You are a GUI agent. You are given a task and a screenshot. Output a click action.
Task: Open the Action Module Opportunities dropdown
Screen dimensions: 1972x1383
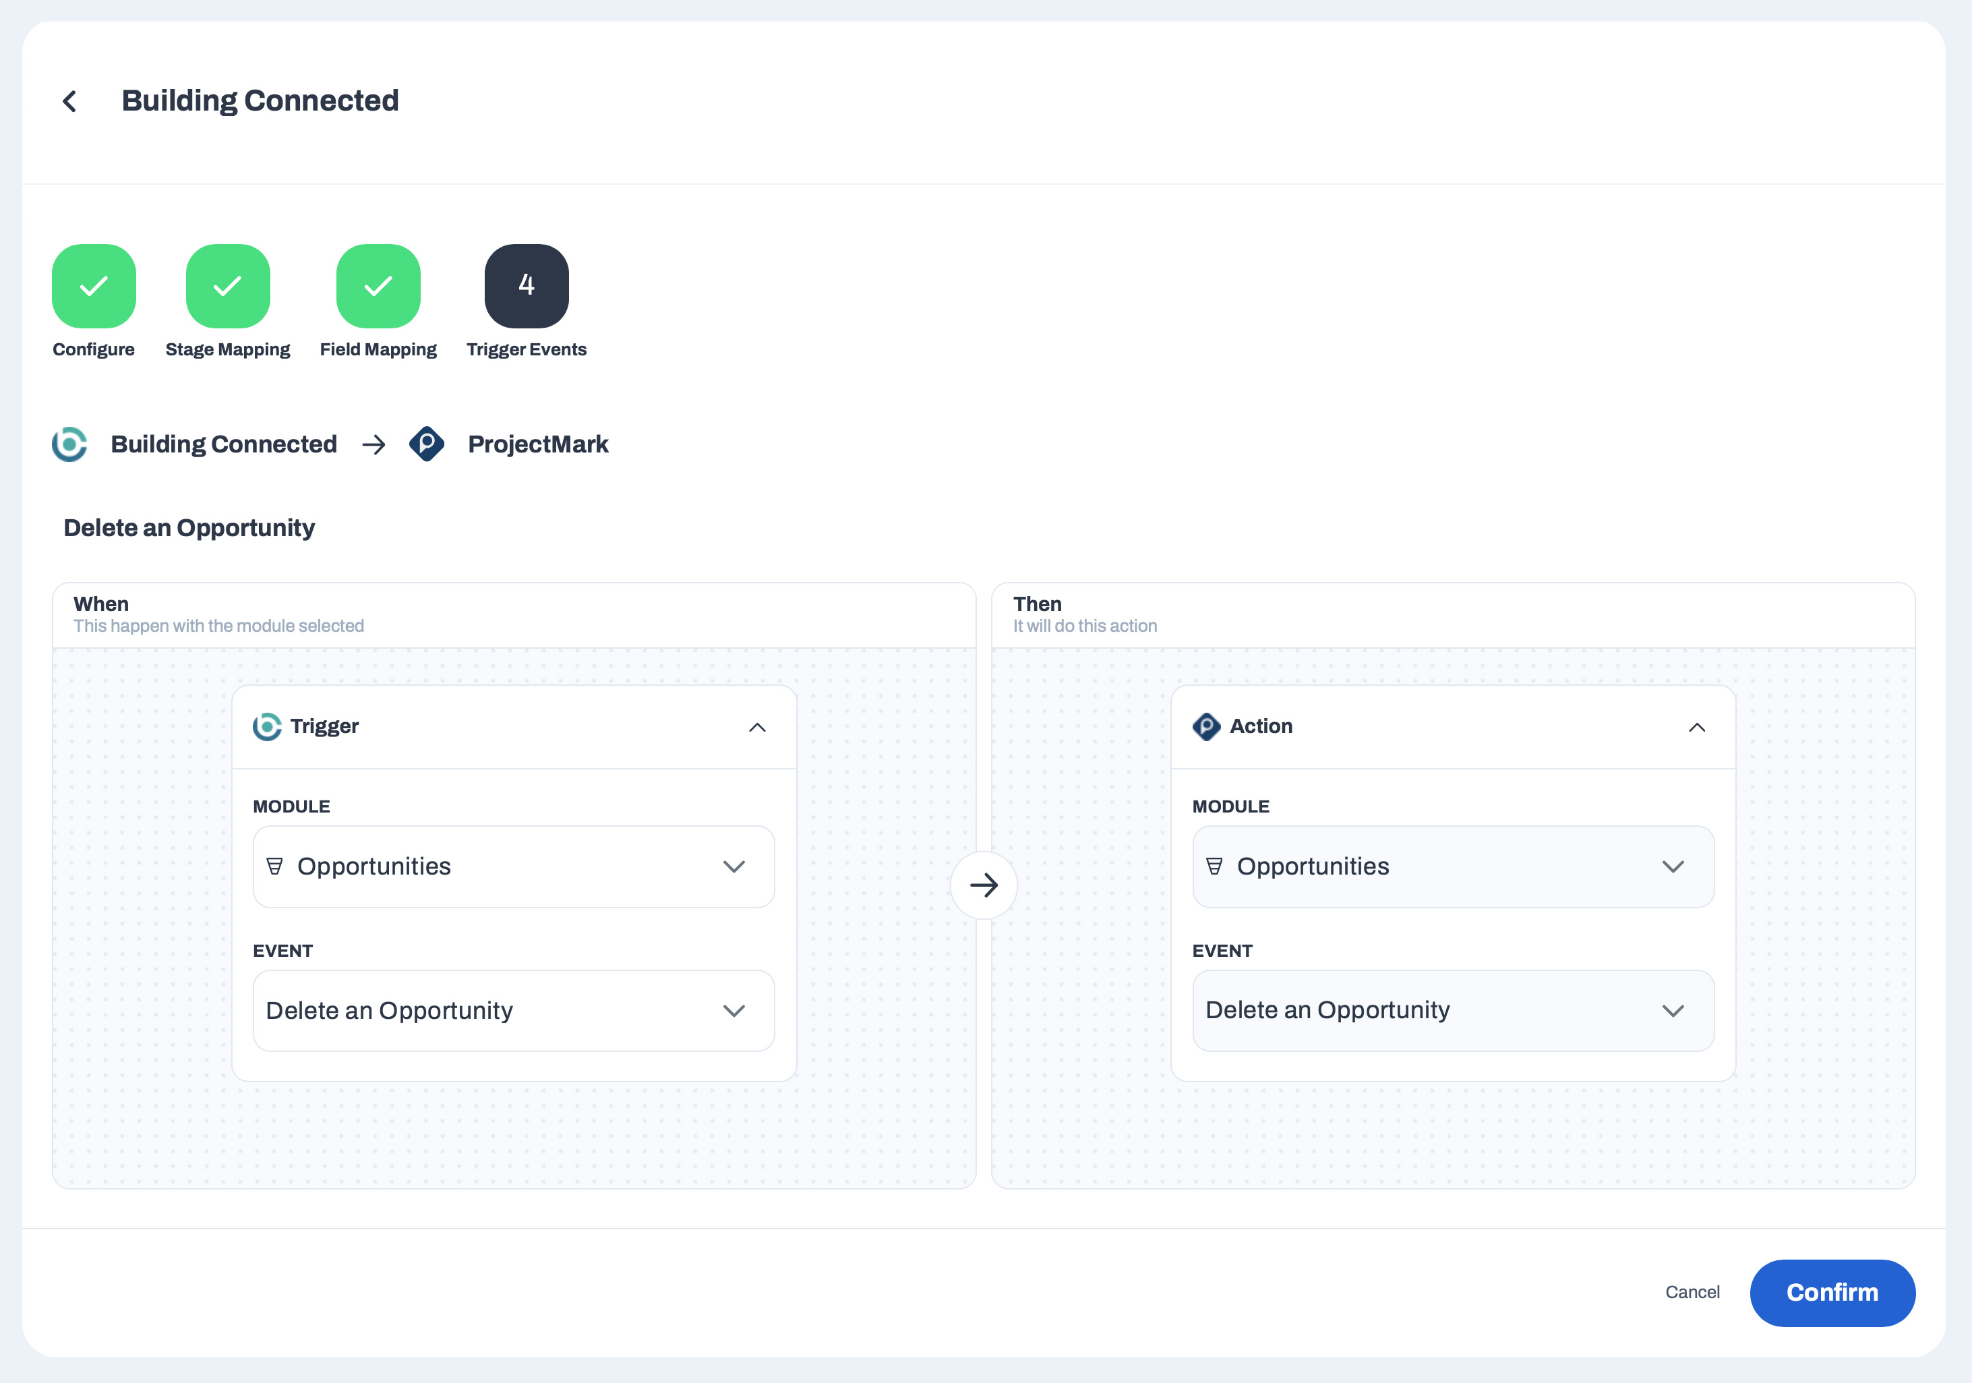pyautogui.click(x=1452, y=866)
